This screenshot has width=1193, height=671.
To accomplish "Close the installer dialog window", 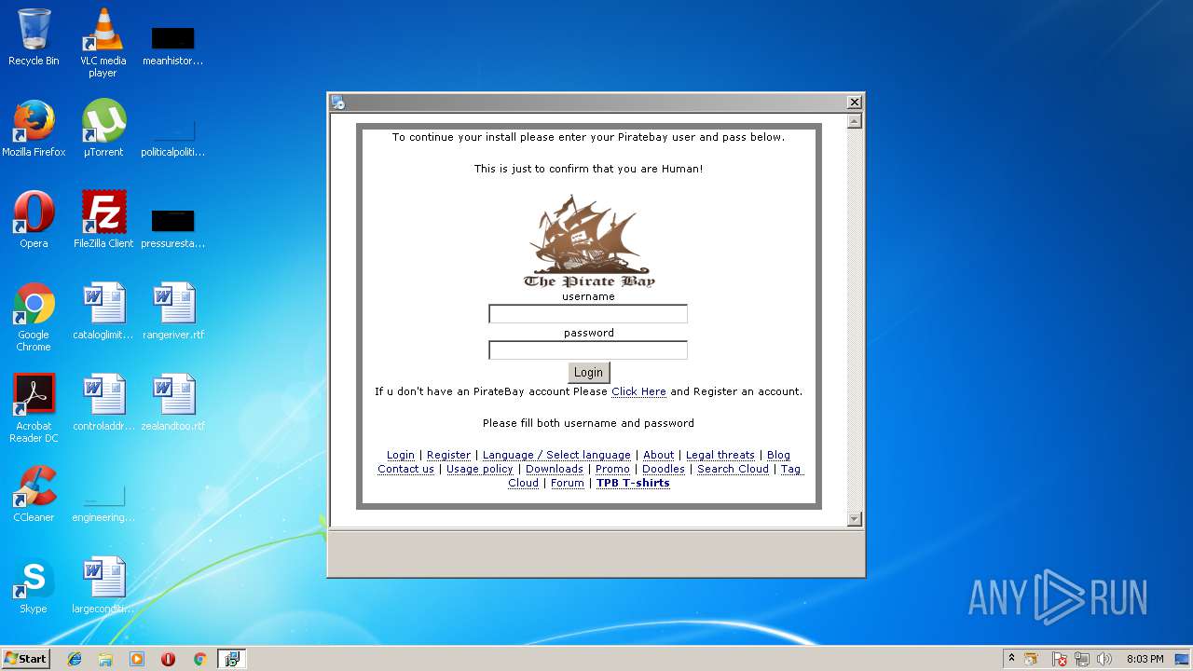I will point(854,103).
